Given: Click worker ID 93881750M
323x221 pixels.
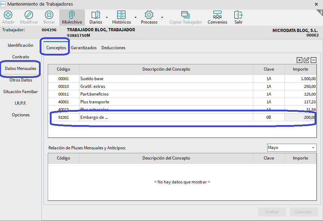Looking at the screenshot, I should pyautogui.click(x=79, y=35).
